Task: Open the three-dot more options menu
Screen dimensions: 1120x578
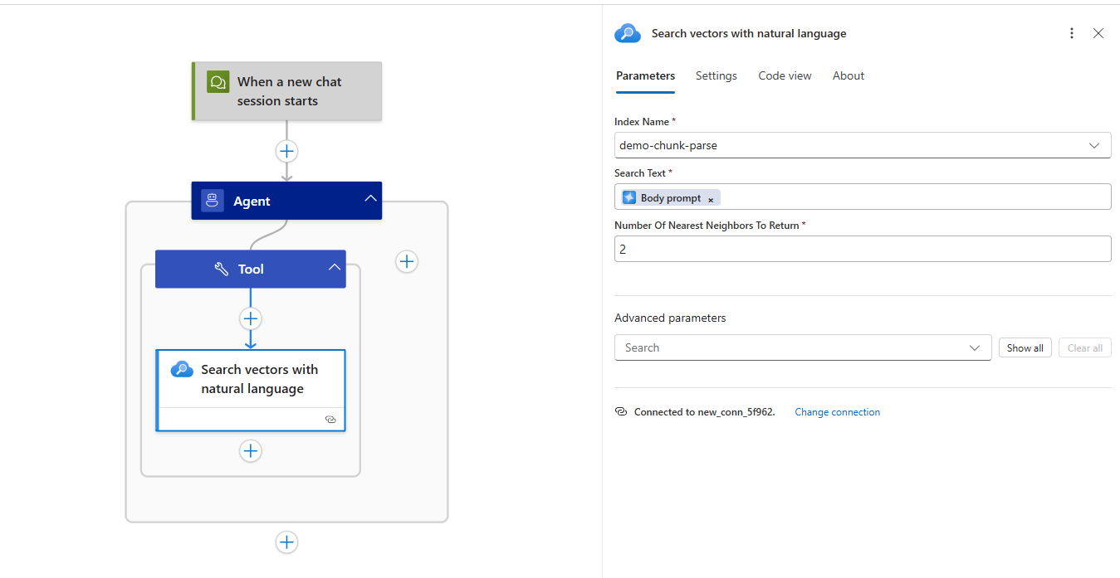Action: [x=1072, y=33]
